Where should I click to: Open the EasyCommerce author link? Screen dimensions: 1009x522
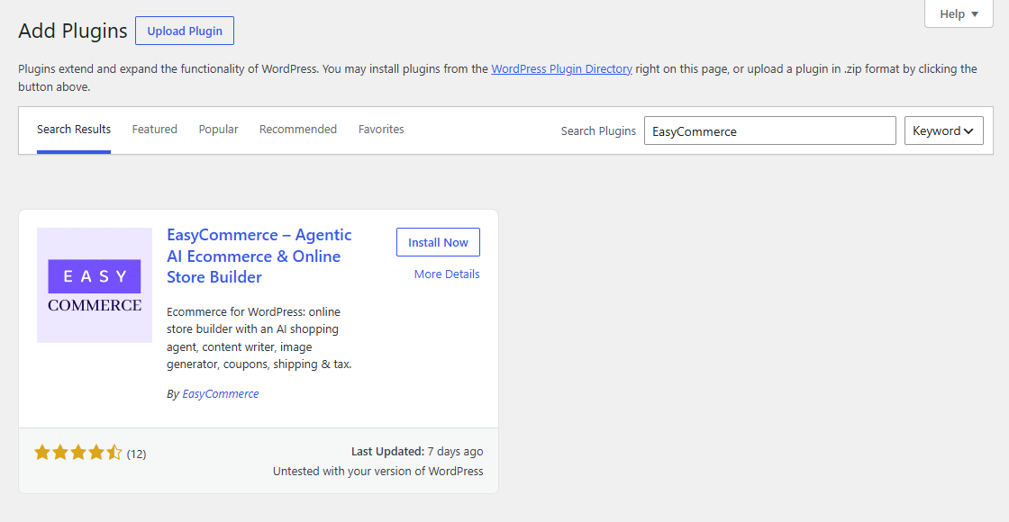point(221,394)
